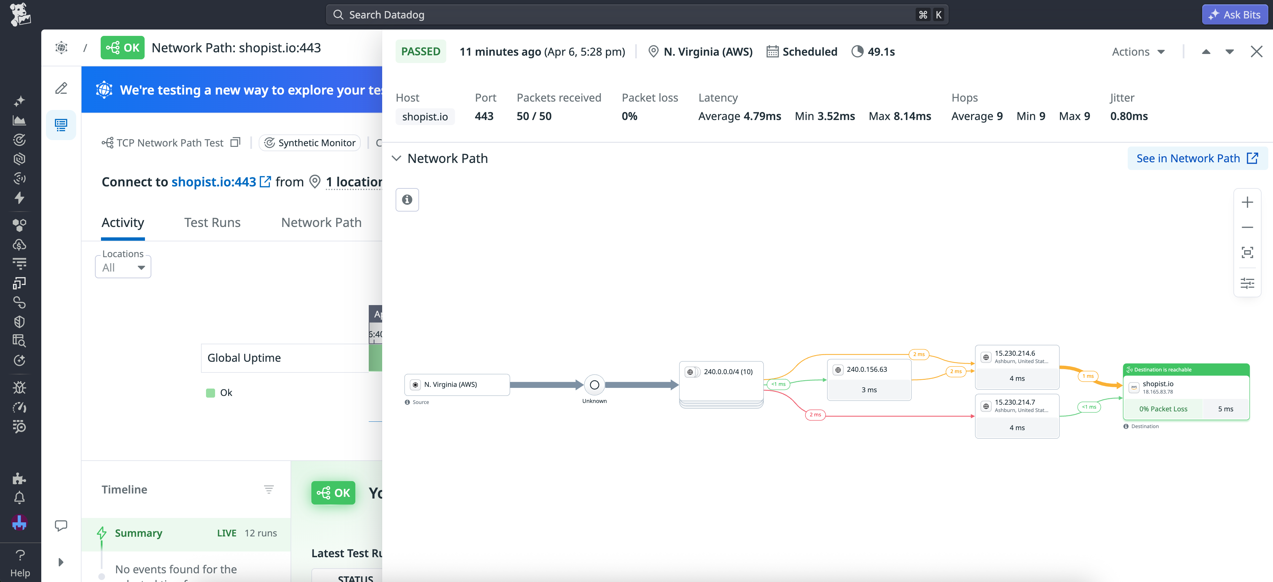Click the info icon in the Network Path graph

[x=407, y=199]
